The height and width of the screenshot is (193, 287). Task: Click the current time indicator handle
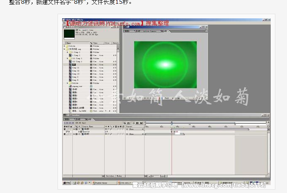172,123
